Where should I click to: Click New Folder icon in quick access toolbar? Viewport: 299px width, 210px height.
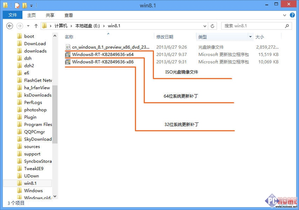click(25, 6)
